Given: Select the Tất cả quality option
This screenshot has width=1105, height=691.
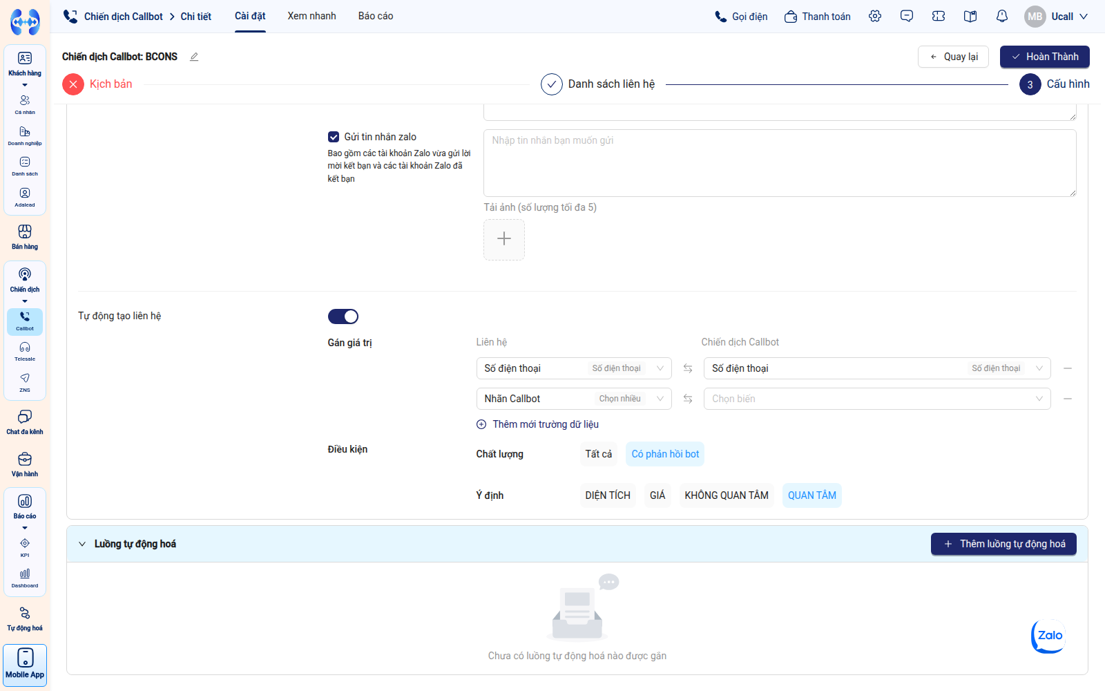Looking at the screenshot, I should pos(599,454).
